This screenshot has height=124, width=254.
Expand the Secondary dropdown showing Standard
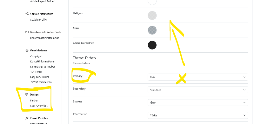(198, 90)
